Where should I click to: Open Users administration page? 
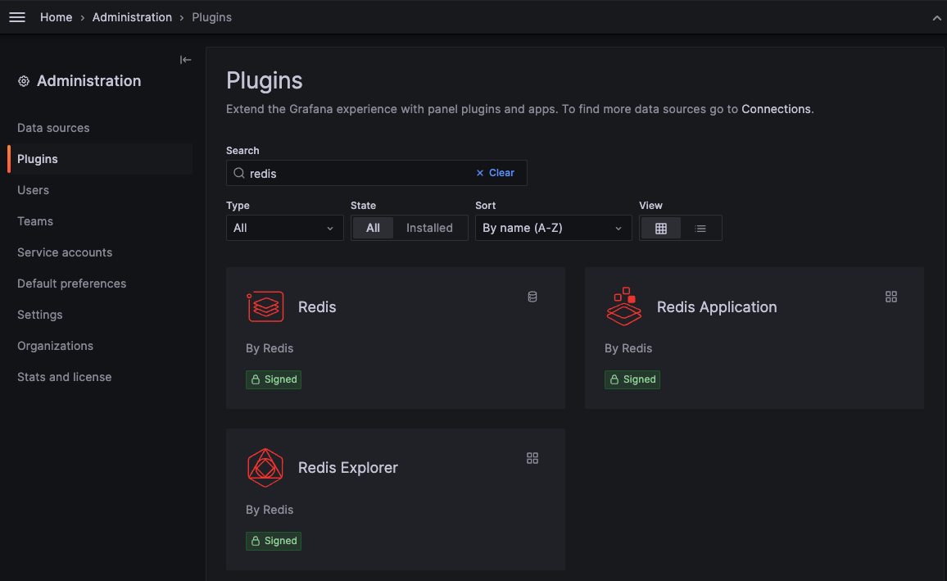tap(34, 190)
